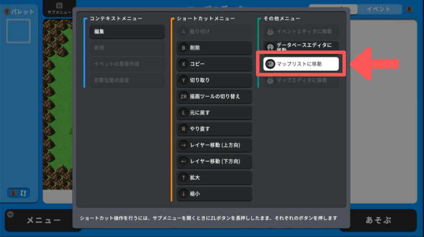Open the Y パレット panel
This screenshot has height=237, width=424.
19,12
